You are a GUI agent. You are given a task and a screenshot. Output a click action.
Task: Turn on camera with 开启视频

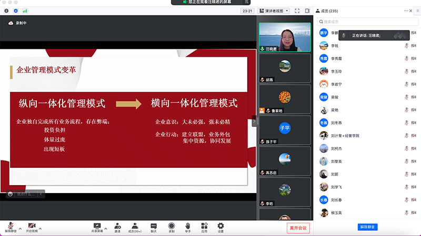coord(32,227)
